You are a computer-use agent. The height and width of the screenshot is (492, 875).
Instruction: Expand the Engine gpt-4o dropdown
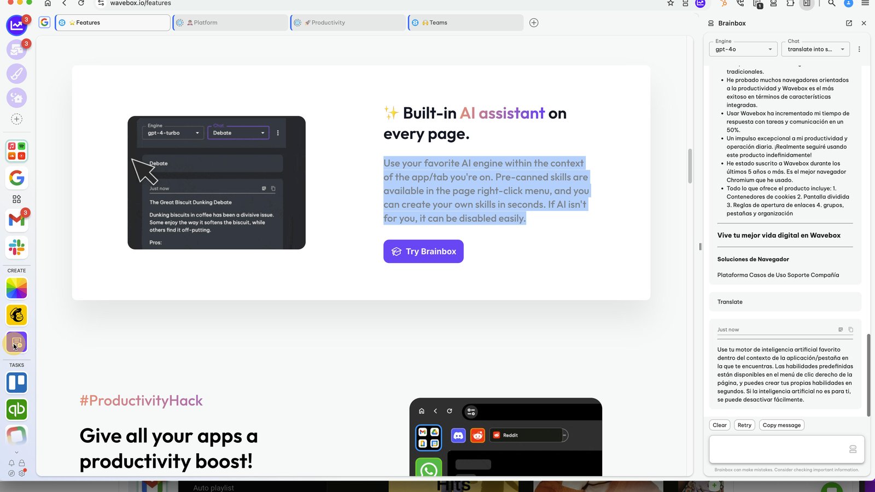point(743,49)
